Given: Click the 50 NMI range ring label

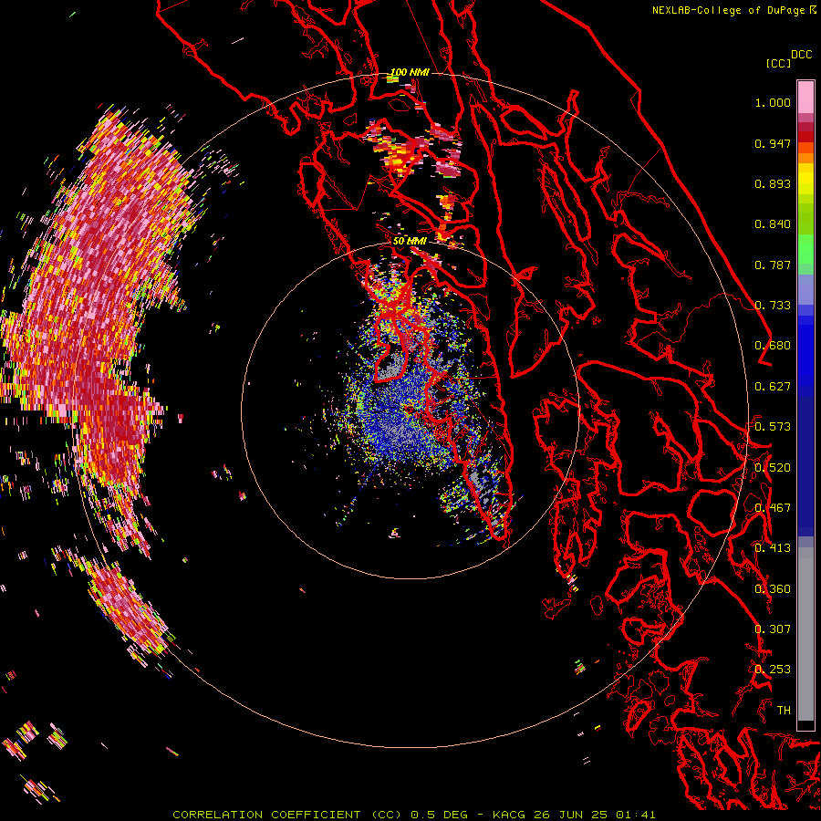Looking at the screenshot, I should (x=410, y=242).
